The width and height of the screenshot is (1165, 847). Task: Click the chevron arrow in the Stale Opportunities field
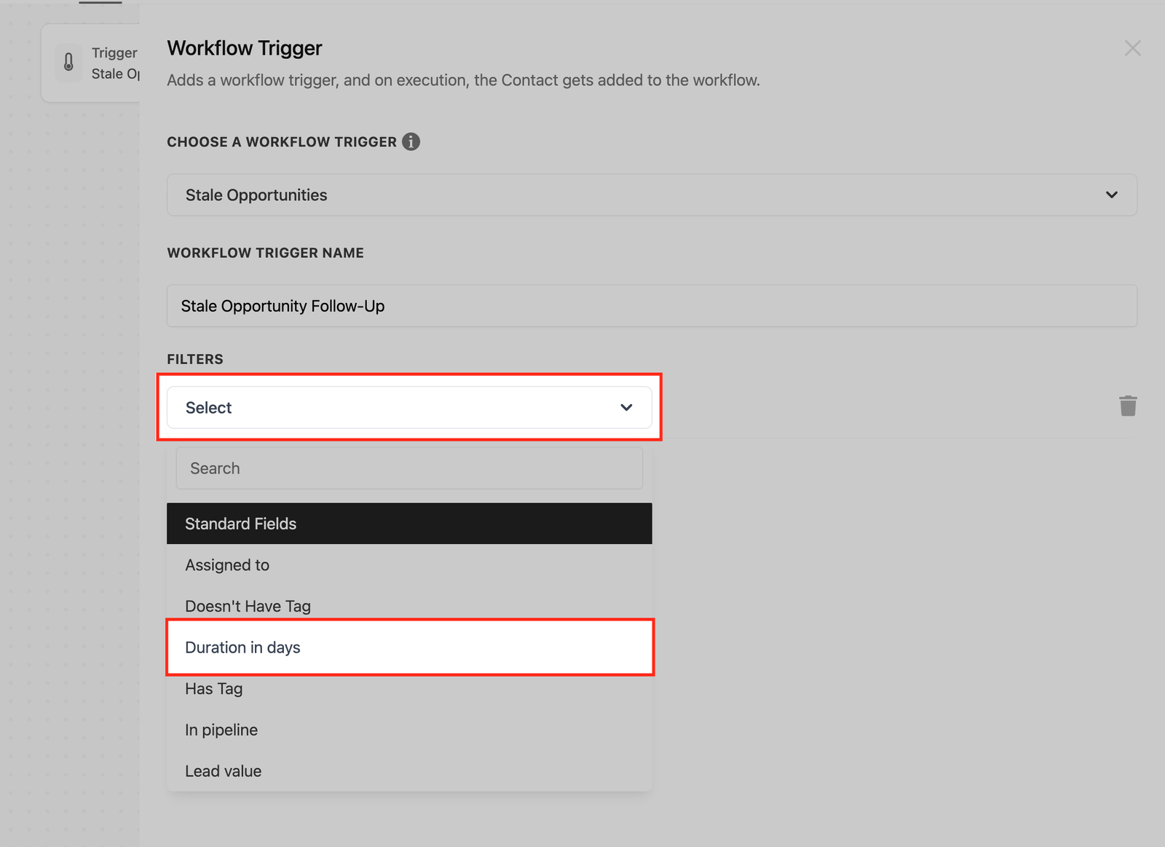1111,194
